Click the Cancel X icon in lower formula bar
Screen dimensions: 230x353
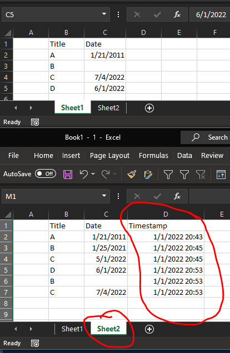click(137, 196)
